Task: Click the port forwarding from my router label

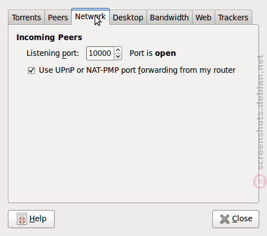Action: [x=137, y=71]
